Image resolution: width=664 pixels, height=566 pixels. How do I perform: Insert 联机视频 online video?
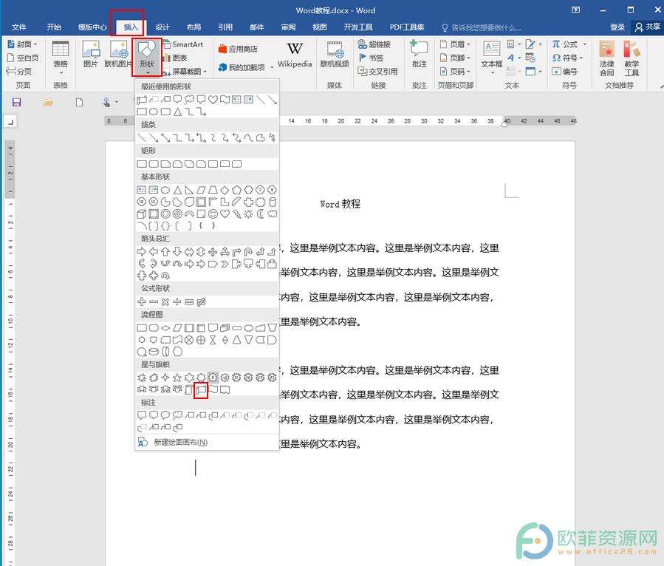tap(335, 54)
